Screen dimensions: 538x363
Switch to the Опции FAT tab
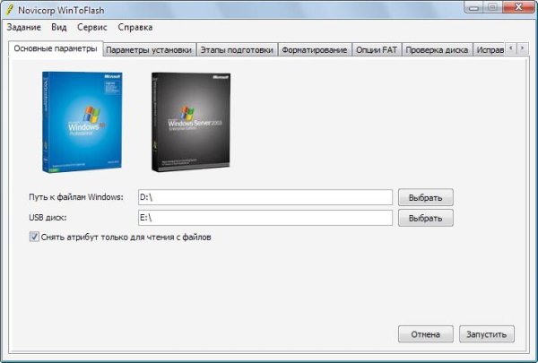pyautogui.click(x=377, y=50)
